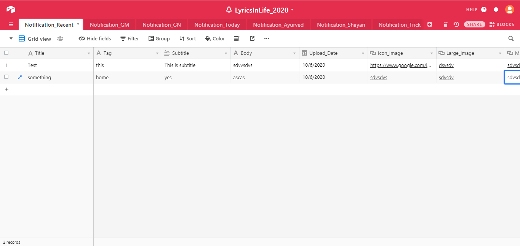Switch to the Notification_Shayari tab
This screenshot has height=246, width=520.
tap(341, 25)
